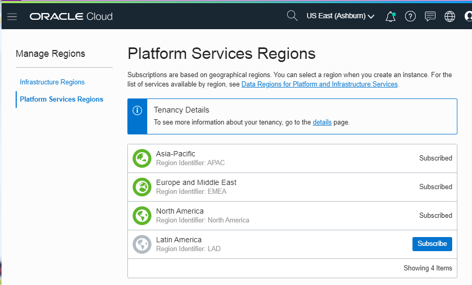Open the hamburger navigation menu
The height and width of the screenshot is (285, 472).
(x=12, y=17)
